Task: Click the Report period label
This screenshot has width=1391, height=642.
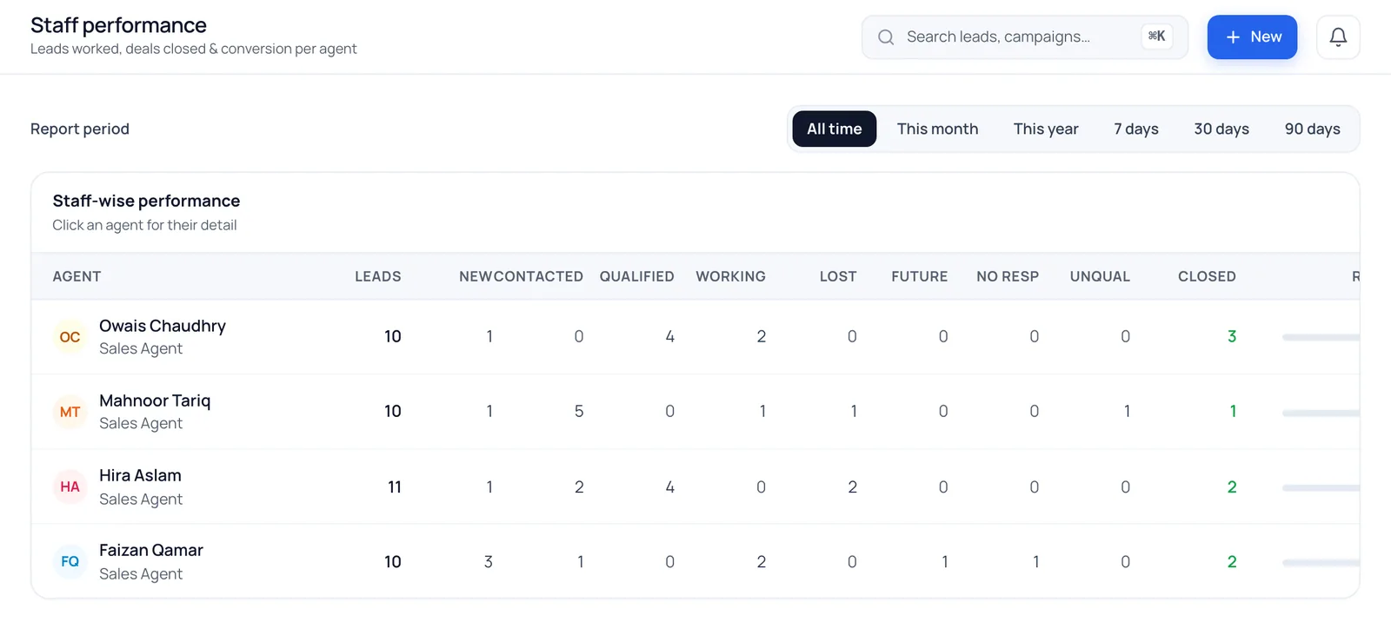Action: coord(80,129)
